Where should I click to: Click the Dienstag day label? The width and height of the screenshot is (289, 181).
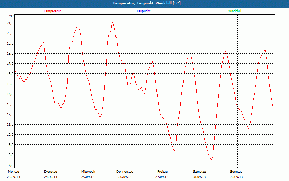51,172
